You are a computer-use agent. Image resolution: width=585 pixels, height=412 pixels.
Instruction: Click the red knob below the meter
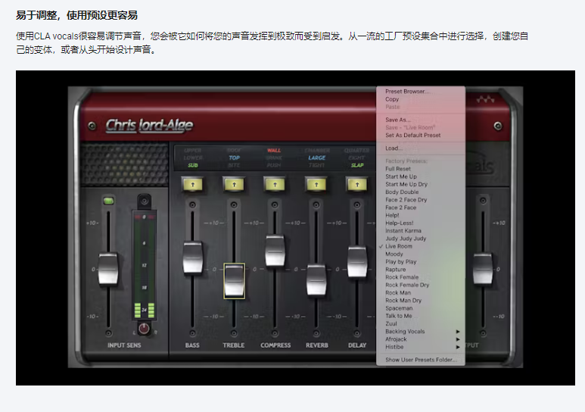click(144, 329)
